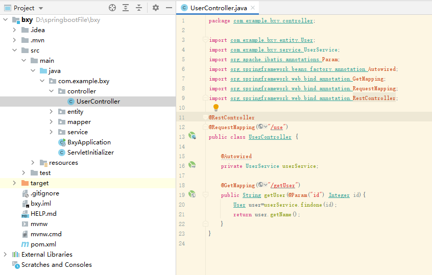Collapse the java source folder

click(33, 70)
